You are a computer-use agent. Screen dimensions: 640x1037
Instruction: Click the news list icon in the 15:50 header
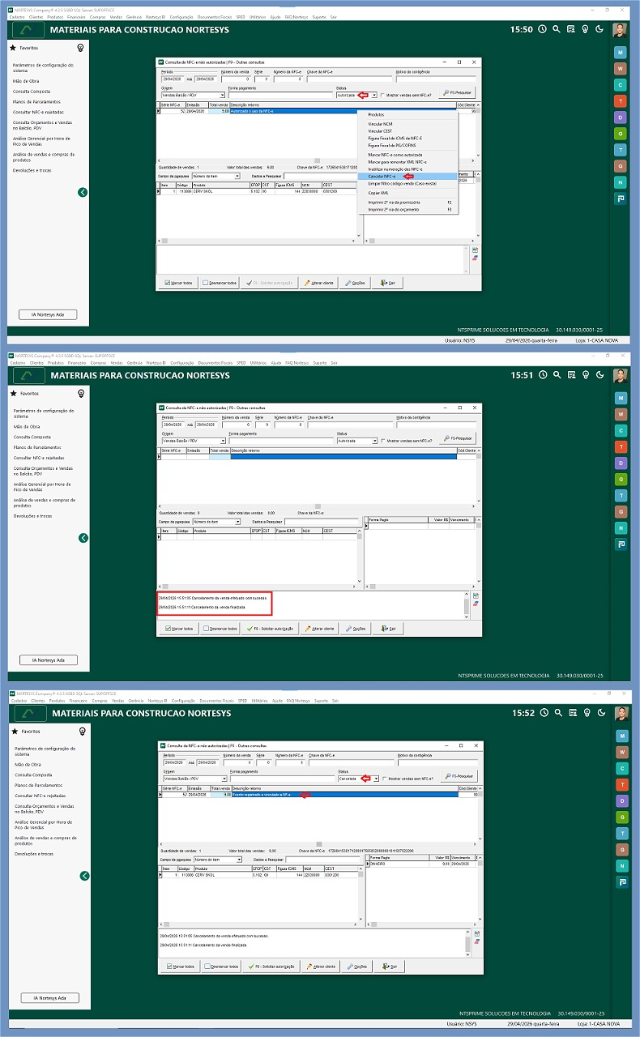[x=571, y=29]
